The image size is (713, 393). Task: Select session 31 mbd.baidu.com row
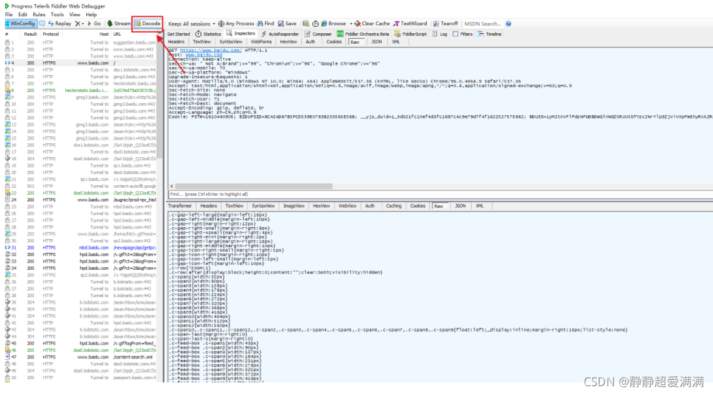tap(81, 248)
